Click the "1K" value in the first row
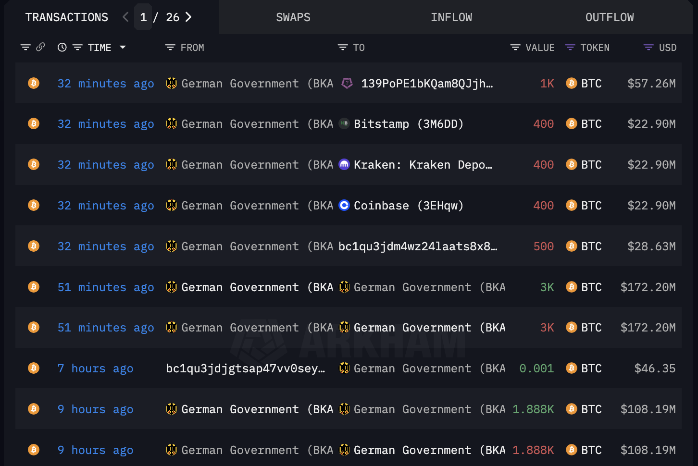The width and height of the screenshot is (698, 466). (x=547, y=83)
